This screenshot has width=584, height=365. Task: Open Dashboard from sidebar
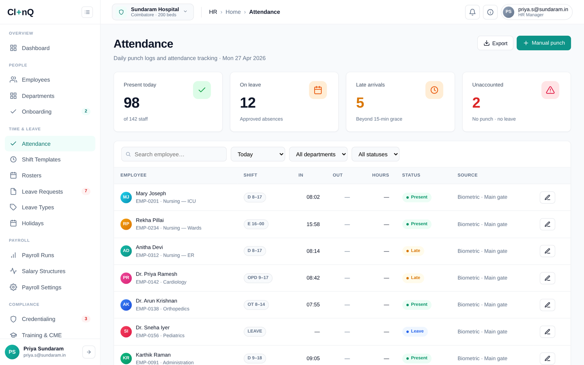click(50, 48)
